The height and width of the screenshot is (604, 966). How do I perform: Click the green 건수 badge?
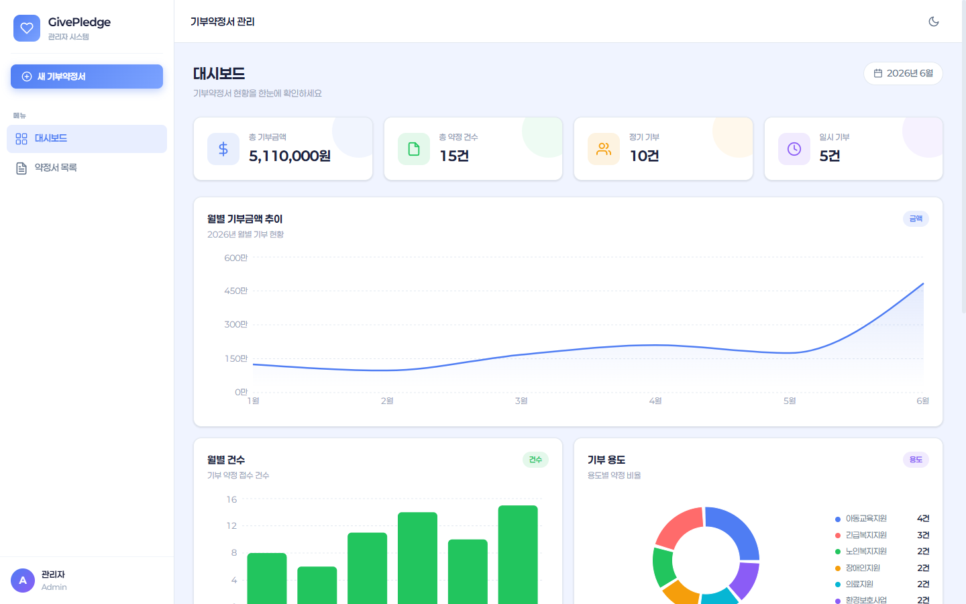tap(535, 460)
